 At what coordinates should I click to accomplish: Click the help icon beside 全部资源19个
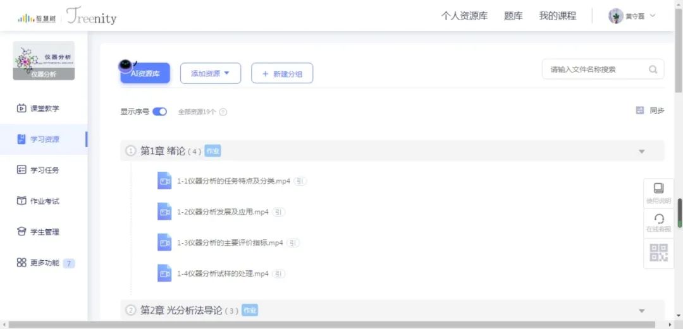point(223,112)
